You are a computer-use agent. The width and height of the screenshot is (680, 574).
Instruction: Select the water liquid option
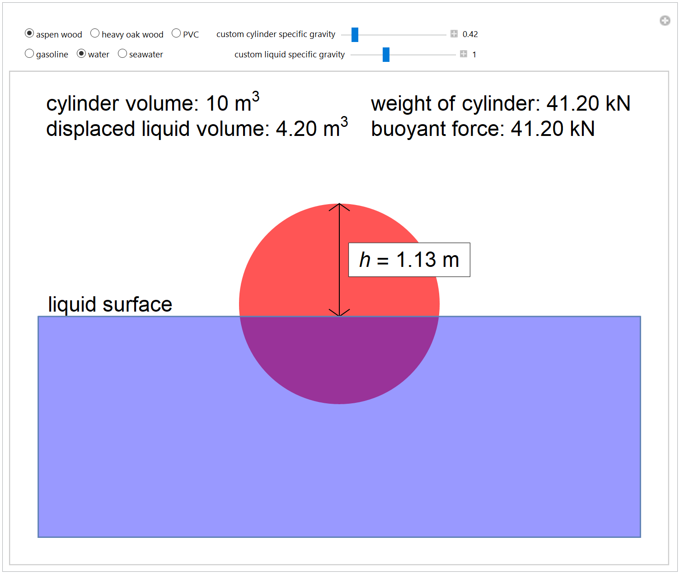point(81,54)
